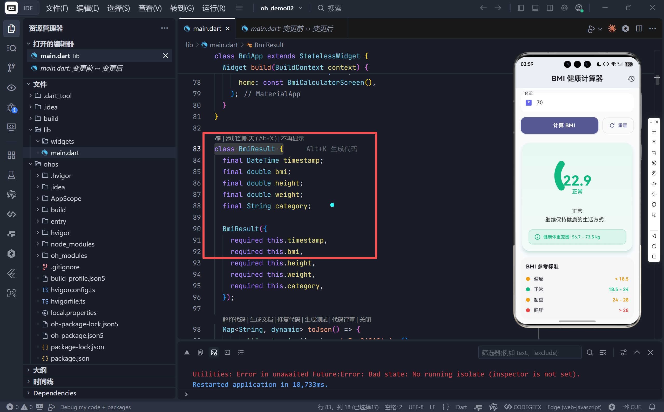Image resolution: width=664 pixels, height=412 pixels.
Task: Open the Source Control activity bar icon
Action: tap(11, 67)
